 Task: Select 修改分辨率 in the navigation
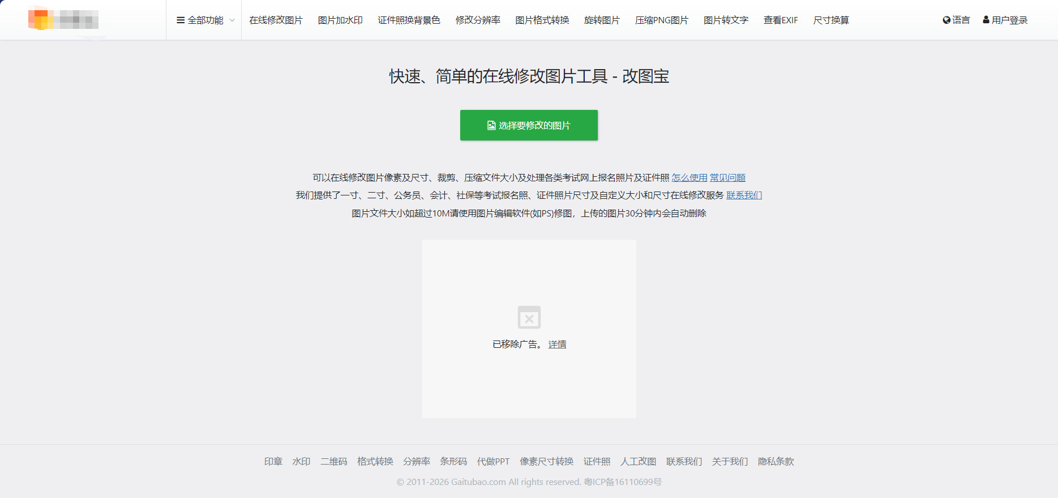[x=478, y=20]
